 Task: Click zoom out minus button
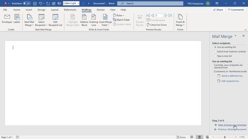click(x=213, y=137)
